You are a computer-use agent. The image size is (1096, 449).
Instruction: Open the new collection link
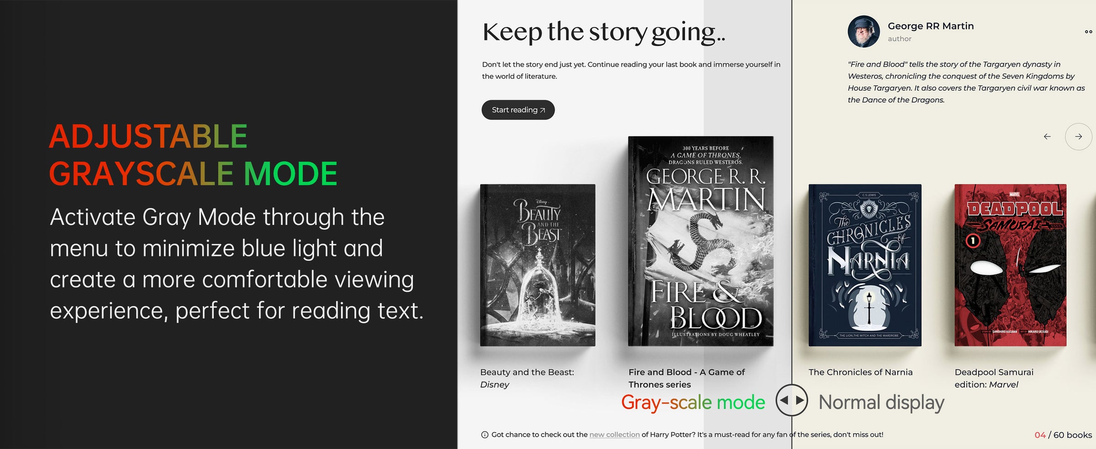pos(614,434)
